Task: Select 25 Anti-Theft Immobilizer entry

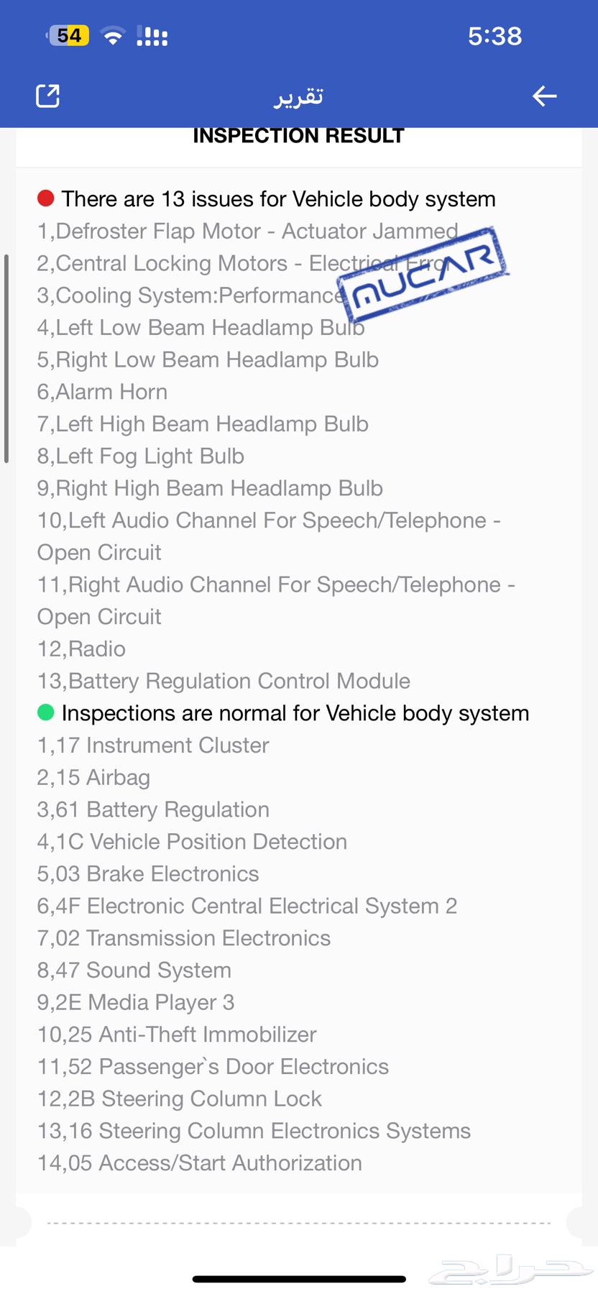Action: click(177, 1034)
